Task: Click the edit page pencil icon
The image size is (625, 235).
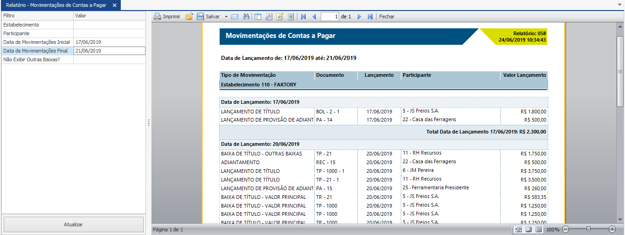Action: 280,16
